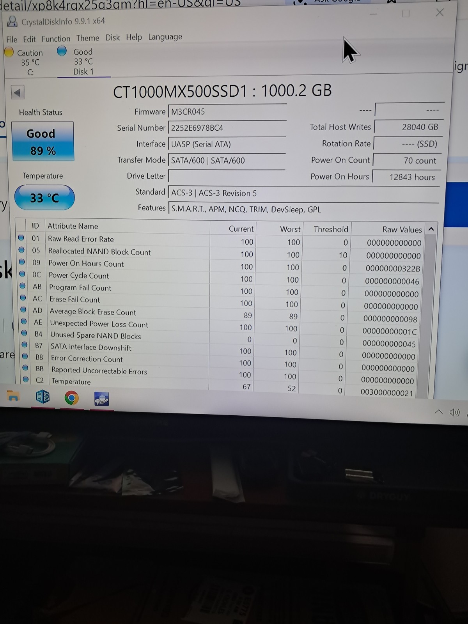Click the Raw Values column header
Viewport: 468px width, 624px height.
pos(388,229)
